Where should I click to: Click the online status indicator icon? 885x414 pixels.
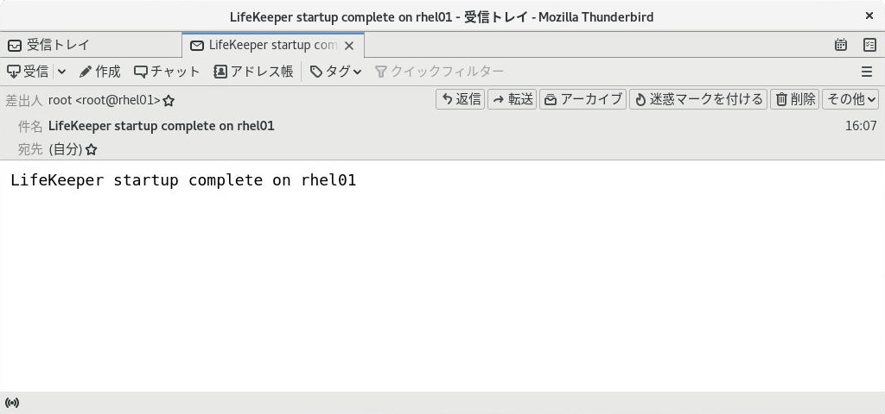12,403
